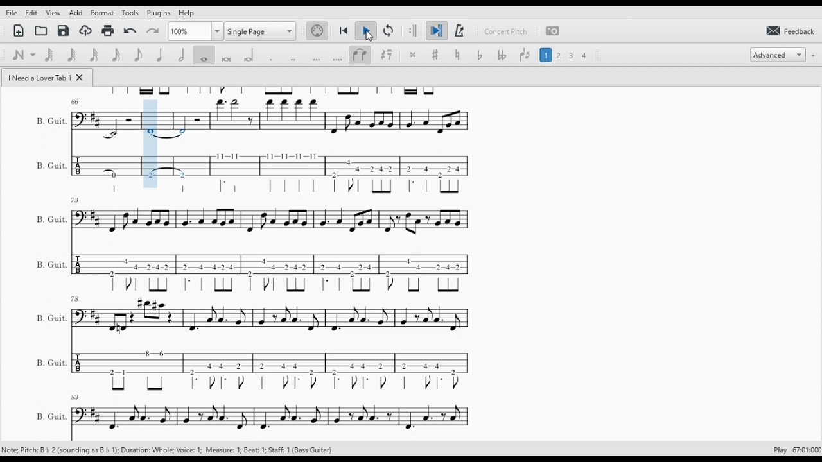Open the Add menu
The height and width of the screenshot is (462, 822).
click(x=76, y=13)
